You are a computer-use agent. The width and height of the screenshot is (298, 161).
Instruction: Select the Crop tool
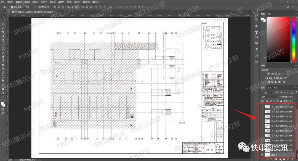coord(3,32)
